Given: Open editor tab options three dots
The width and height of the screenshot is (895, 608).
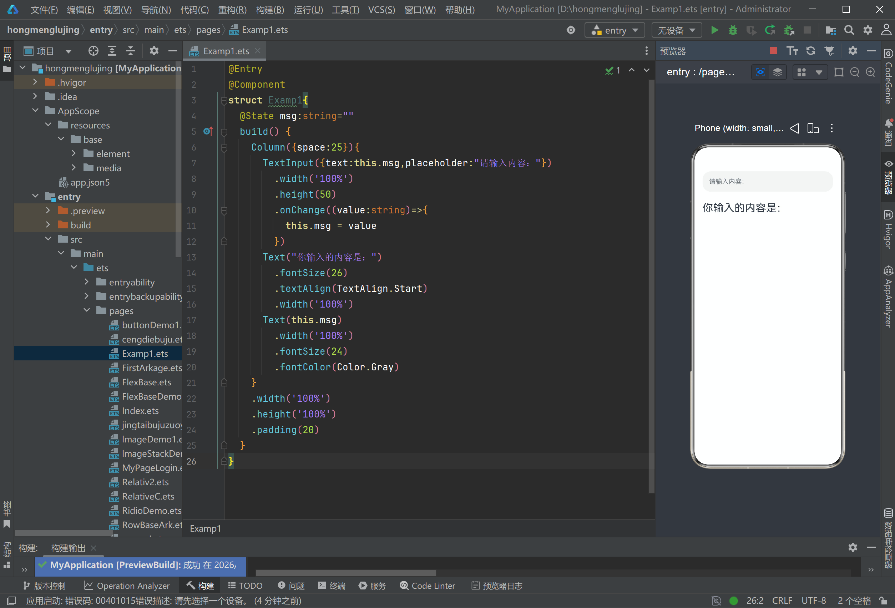Looking at the screenshot, I should (647, 51).
